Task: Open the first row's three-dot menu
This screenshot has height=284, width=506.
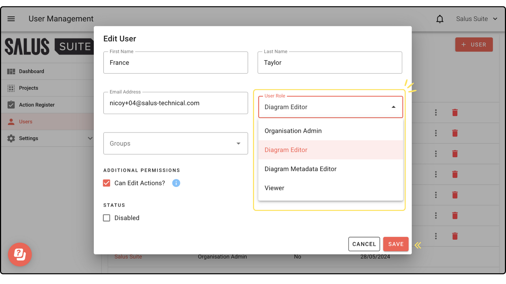Action: tap(436, 113)
